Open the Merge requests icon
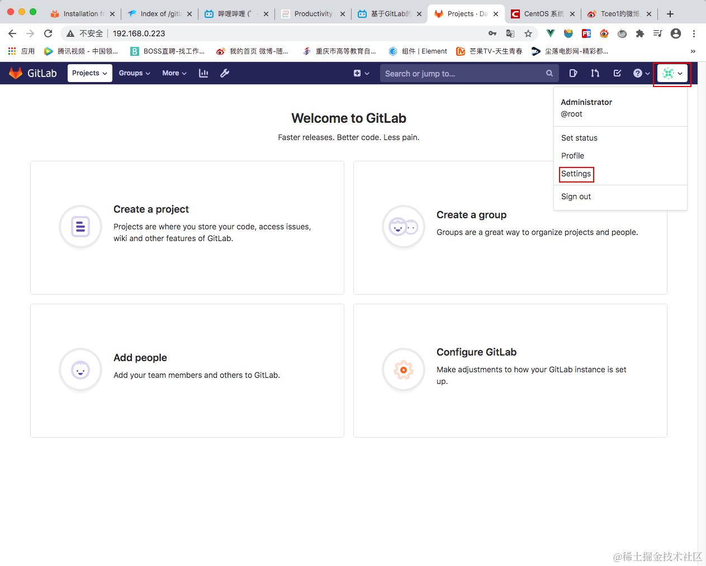Screen dimensions: 706x566 tap(595, 73)
